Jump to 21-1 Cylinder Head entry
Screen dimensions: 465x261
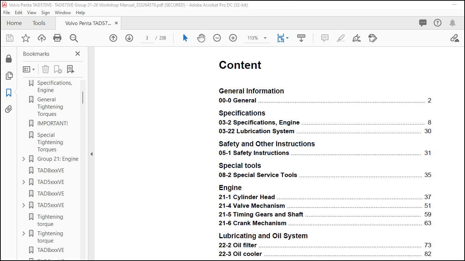coord(325,197)
